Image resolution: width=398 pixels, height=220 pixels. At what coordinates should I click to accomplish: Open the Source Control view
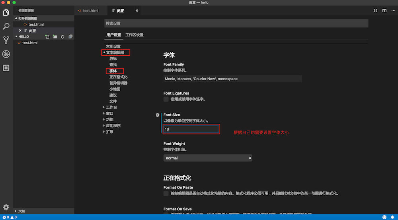[x=6, y=40]
